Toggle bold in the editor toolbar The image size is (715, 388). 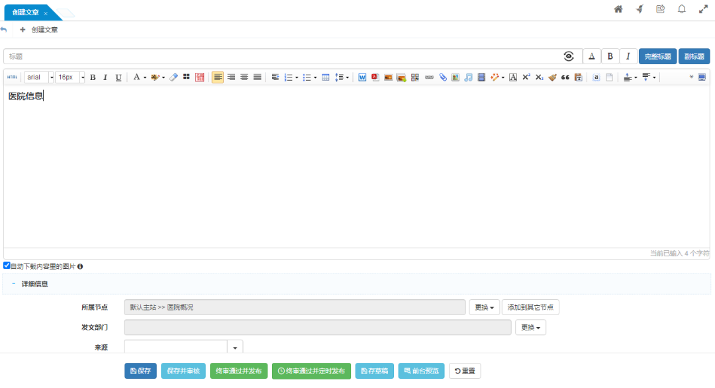(93, 77)
